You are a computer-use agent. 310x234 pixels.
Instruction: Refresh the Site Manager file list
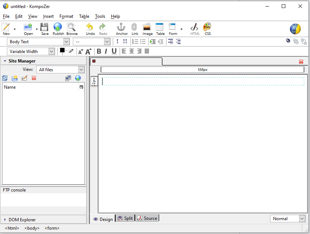coord(5,78)
